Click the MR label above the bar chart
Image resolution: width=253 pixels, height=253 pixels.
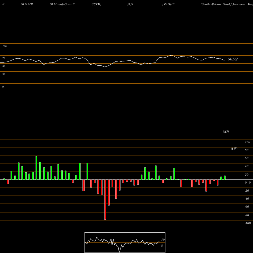(x=226, y=132)
